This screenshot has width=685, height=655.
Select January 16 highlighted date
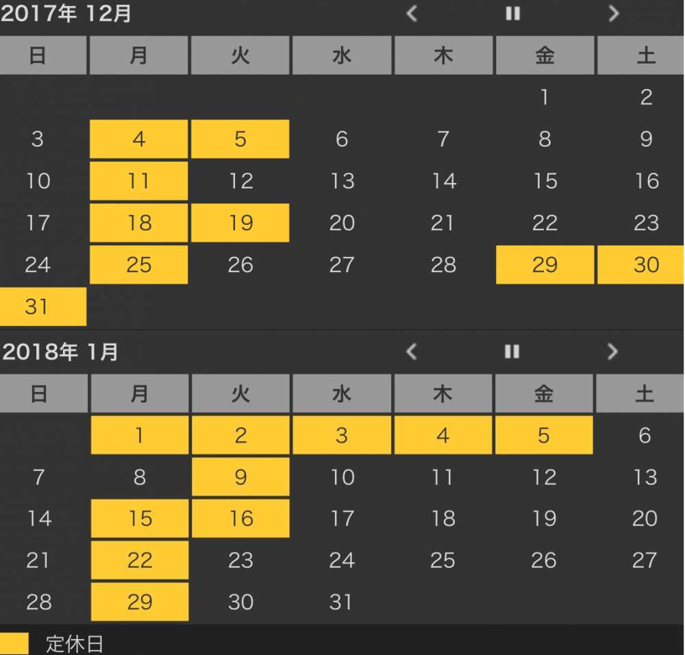point(240,518)
